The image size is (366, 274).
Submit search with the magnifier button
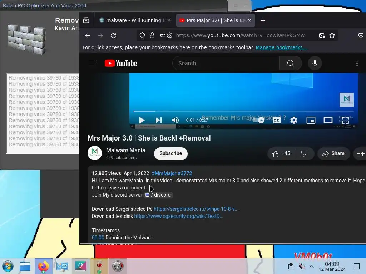[x=290, y=63]
